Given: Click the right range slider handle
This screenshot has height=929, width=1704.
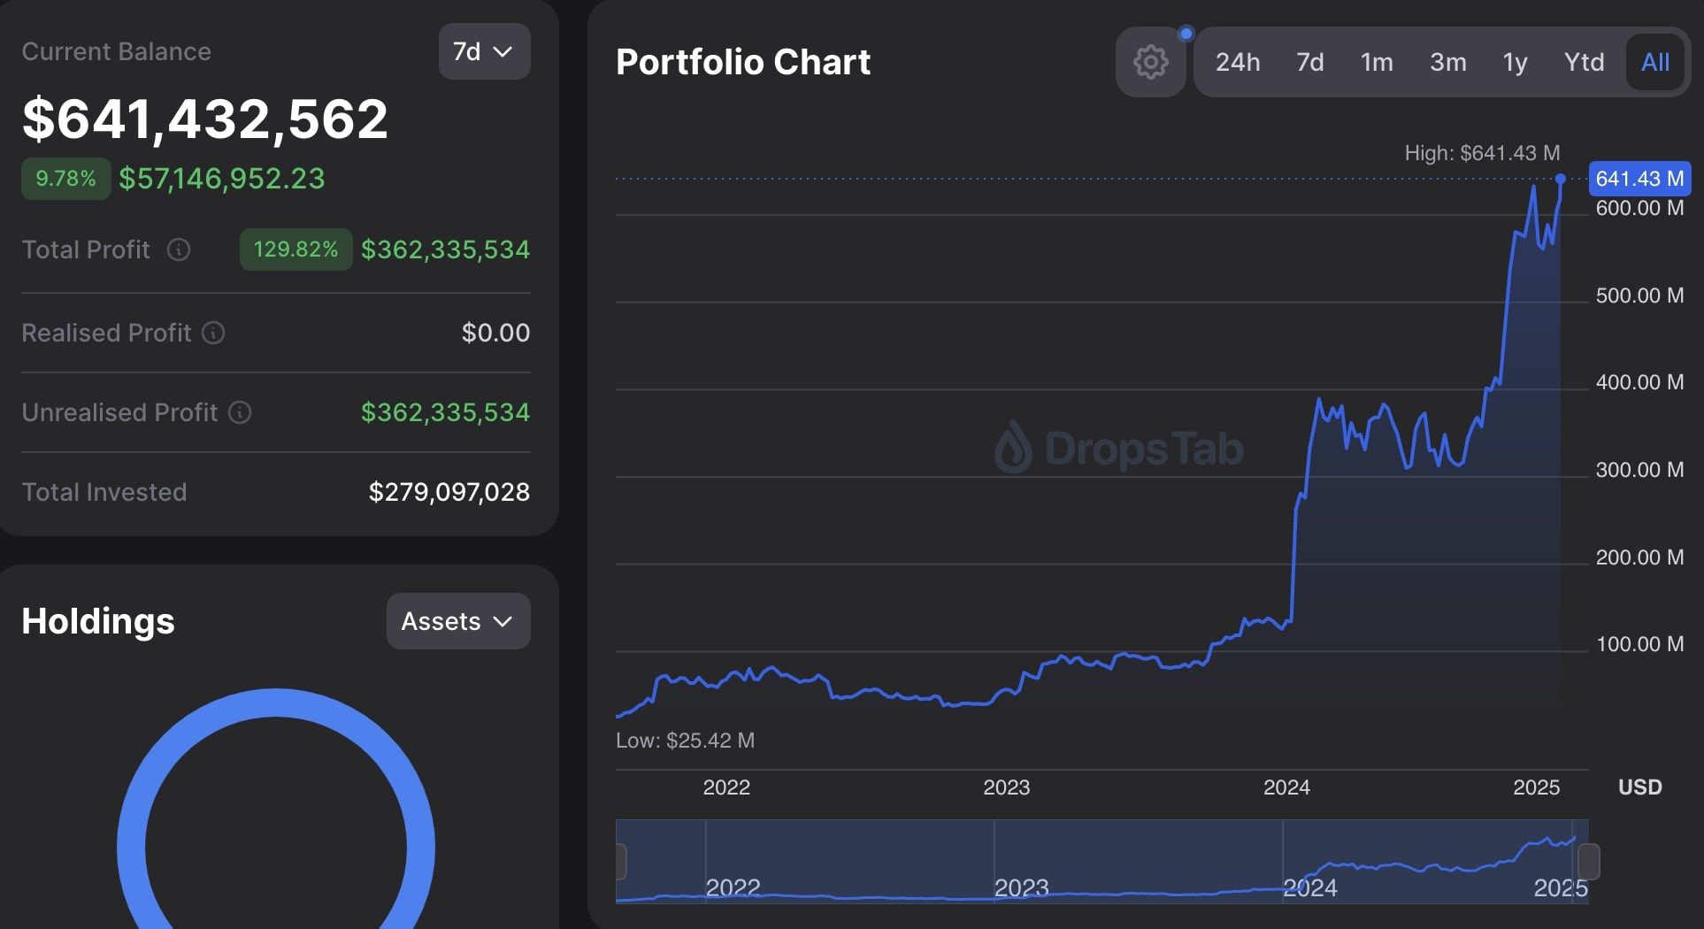Looking at the screenshot, I should coord(1589,862).
